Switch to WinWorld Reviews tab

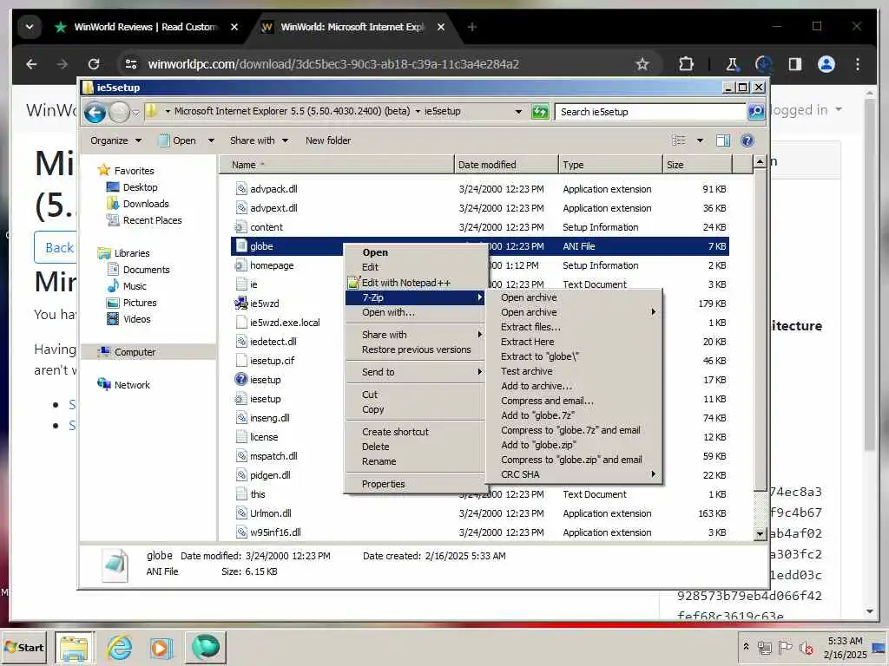146,27
